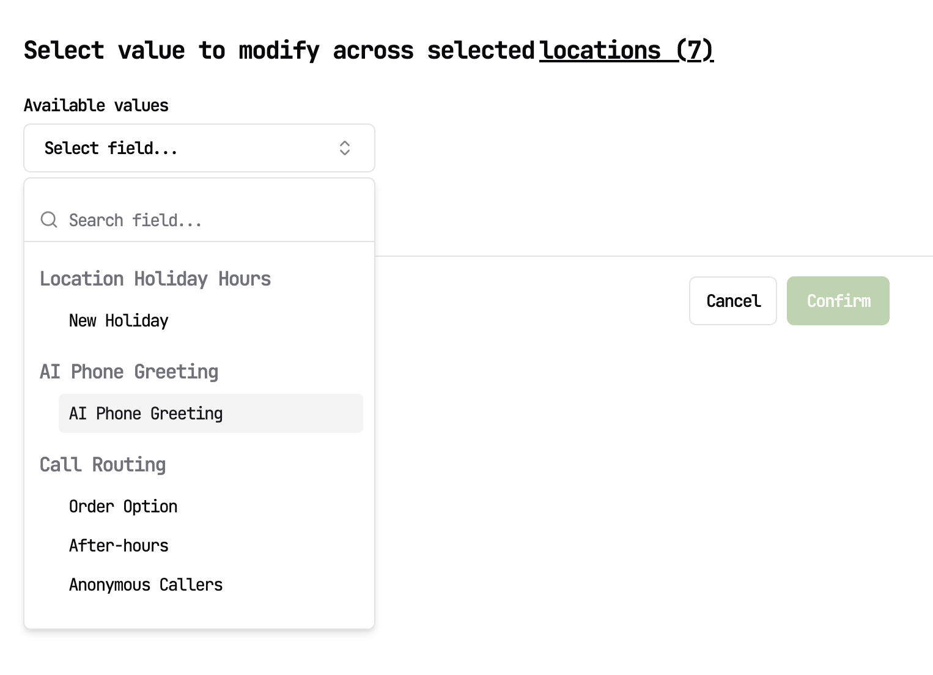The width and height of the screenshot is (933, 675).
Task: Click the 'Call Routing' group heading
Action: tap(103, 465)
